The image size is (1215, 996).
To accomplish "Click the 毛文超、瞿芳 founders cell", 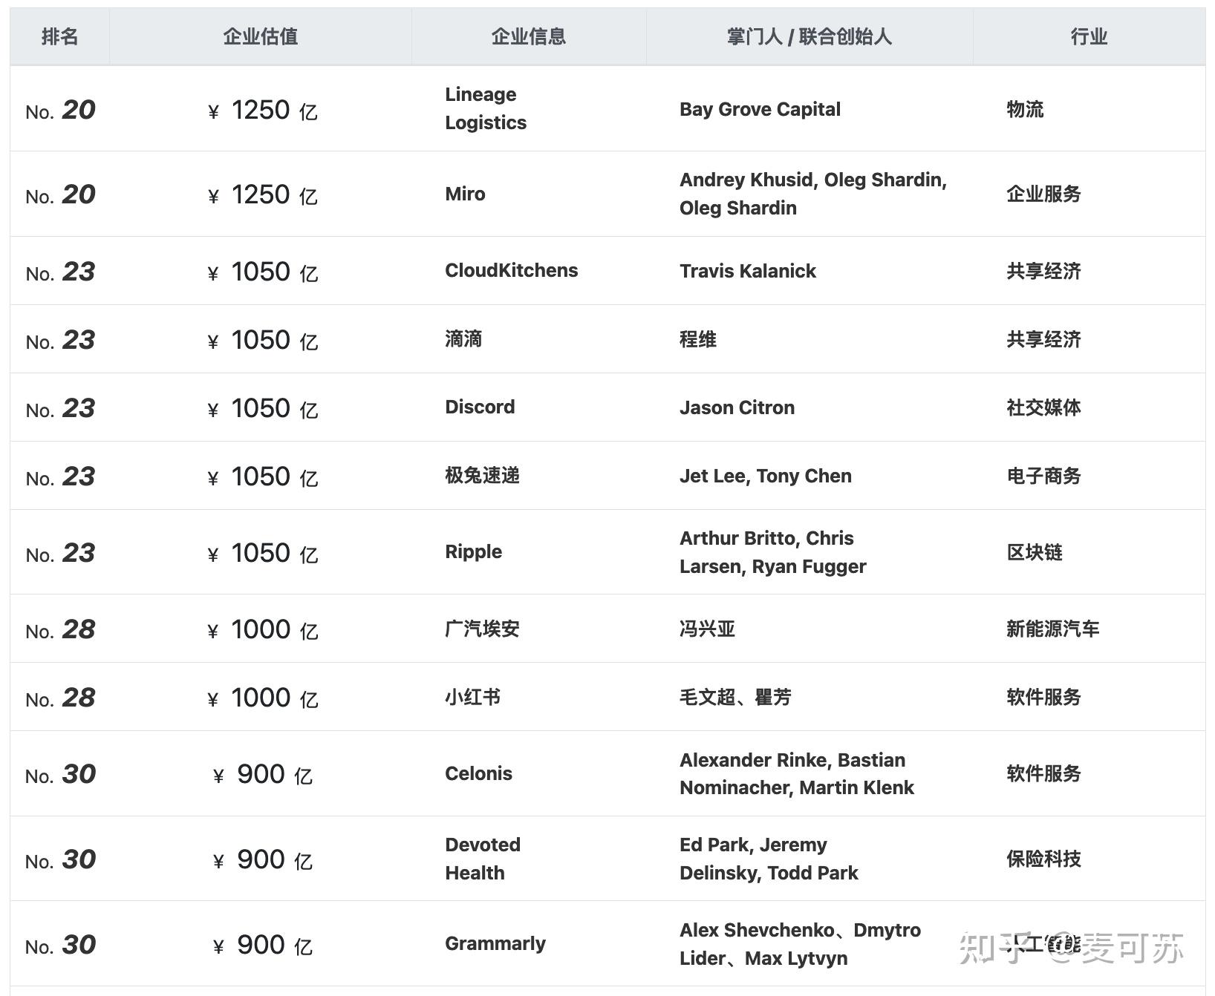I will click(735, 697).
